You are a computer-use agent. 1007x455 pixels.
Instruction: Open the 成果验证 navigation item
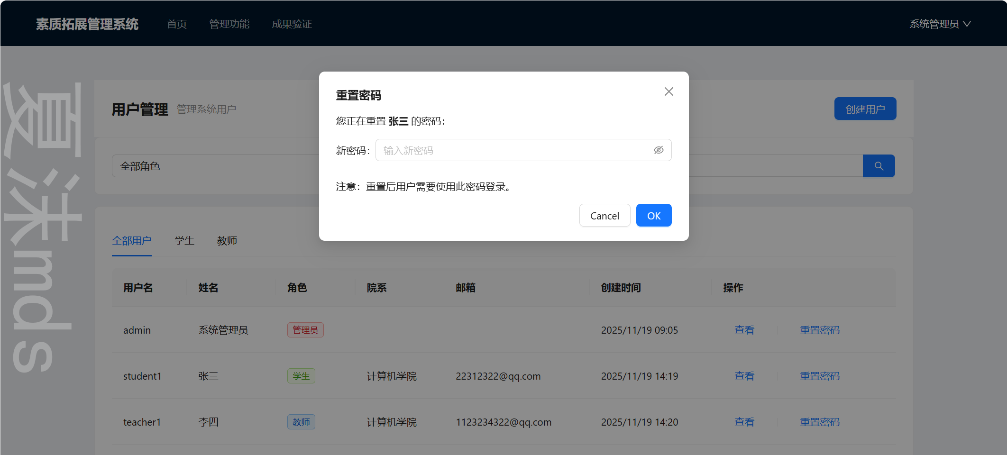[x=292, y=24]
